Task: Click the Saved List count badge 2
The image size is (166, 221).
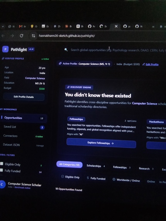Action: (x=42, y=128)
